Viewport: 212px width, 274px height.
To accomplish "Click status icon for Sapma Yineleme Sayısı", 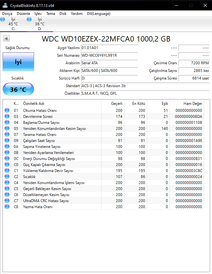I will pos(7,146).
